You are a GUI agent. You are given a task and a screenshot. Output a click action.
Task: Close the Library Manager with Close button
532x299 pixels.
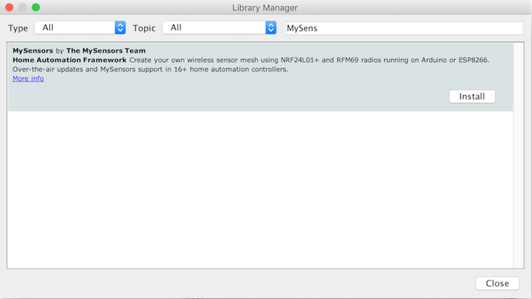497,283
